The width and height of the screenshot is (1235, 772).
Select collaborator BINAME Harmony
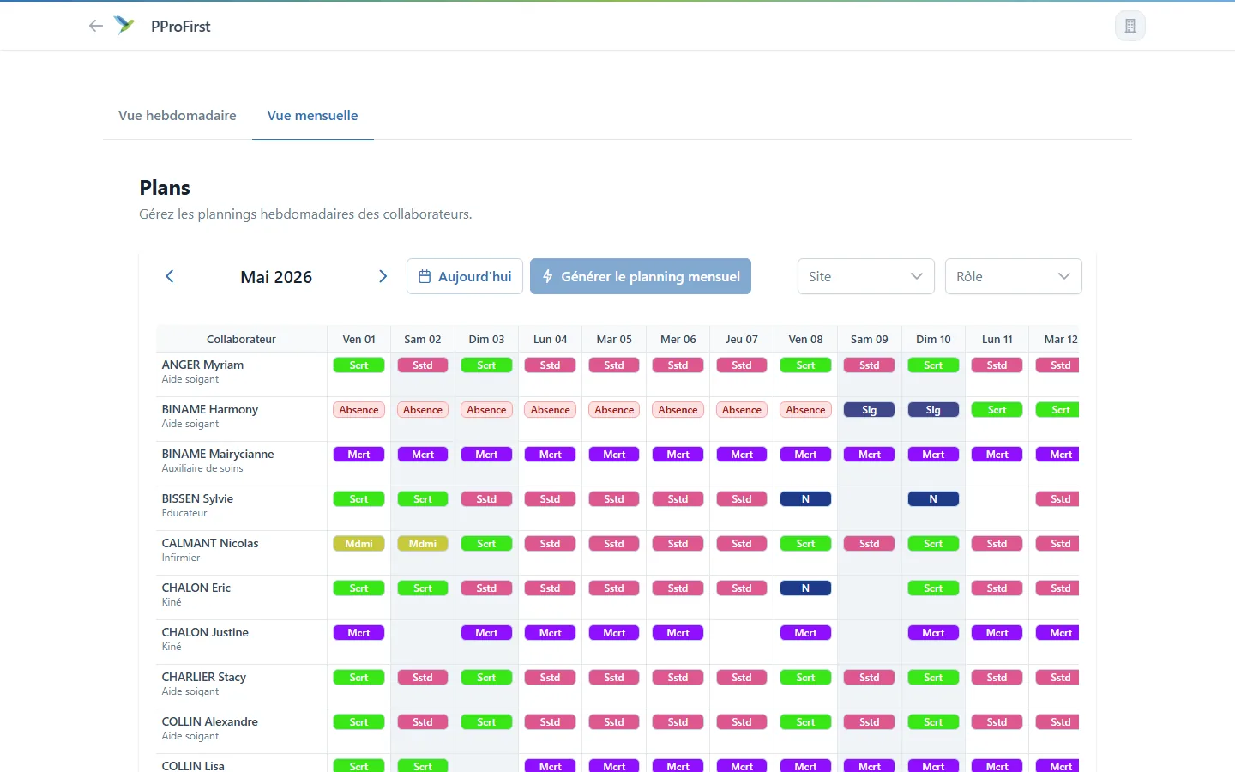coord(210,409)
